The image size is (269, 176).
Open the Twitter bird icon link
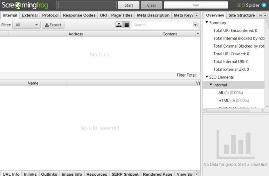(x=264, y=5)
